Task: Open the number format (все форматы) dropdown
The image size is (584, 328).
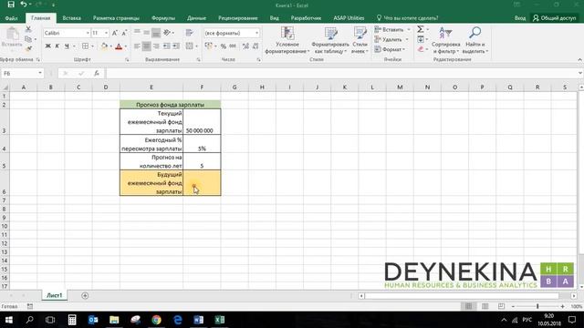Action: pos(256,33)
